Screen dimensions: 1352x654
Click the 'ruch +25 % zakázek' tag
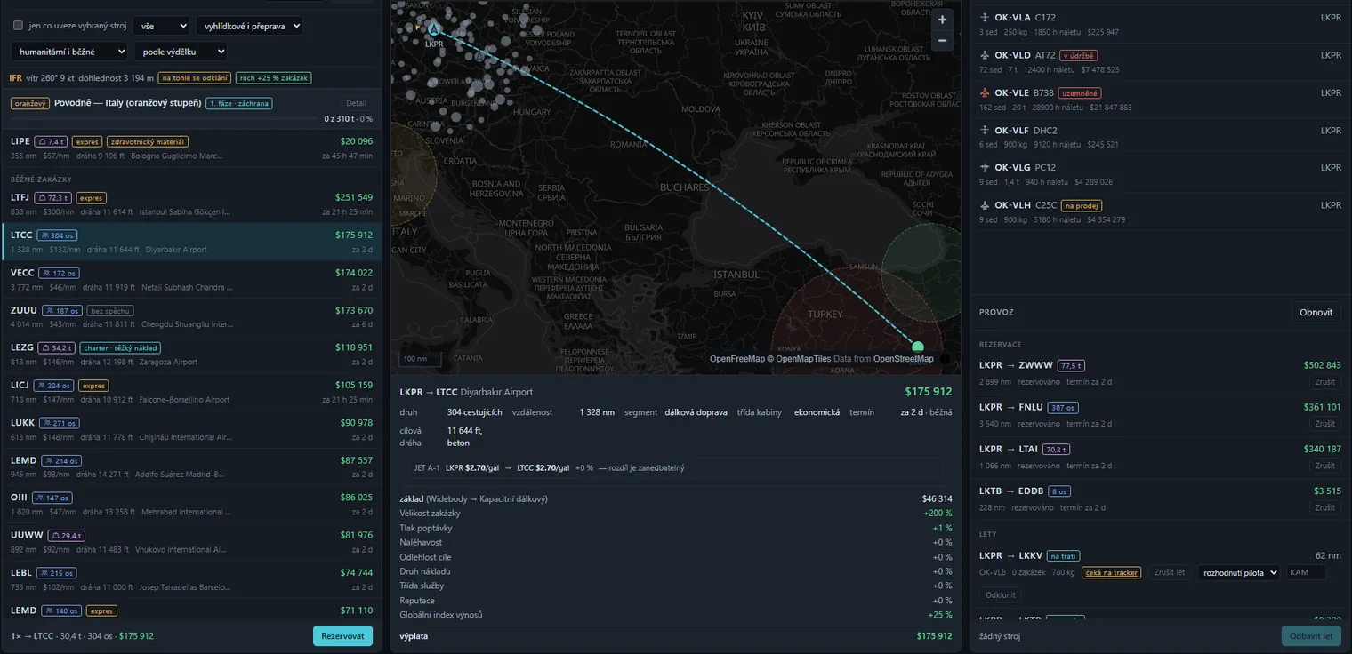click(x=274, y=78)
